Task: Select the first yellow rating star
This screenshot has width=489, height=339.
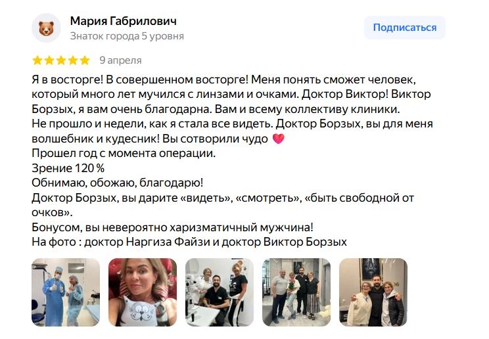Action: click(x=37, y=60)
